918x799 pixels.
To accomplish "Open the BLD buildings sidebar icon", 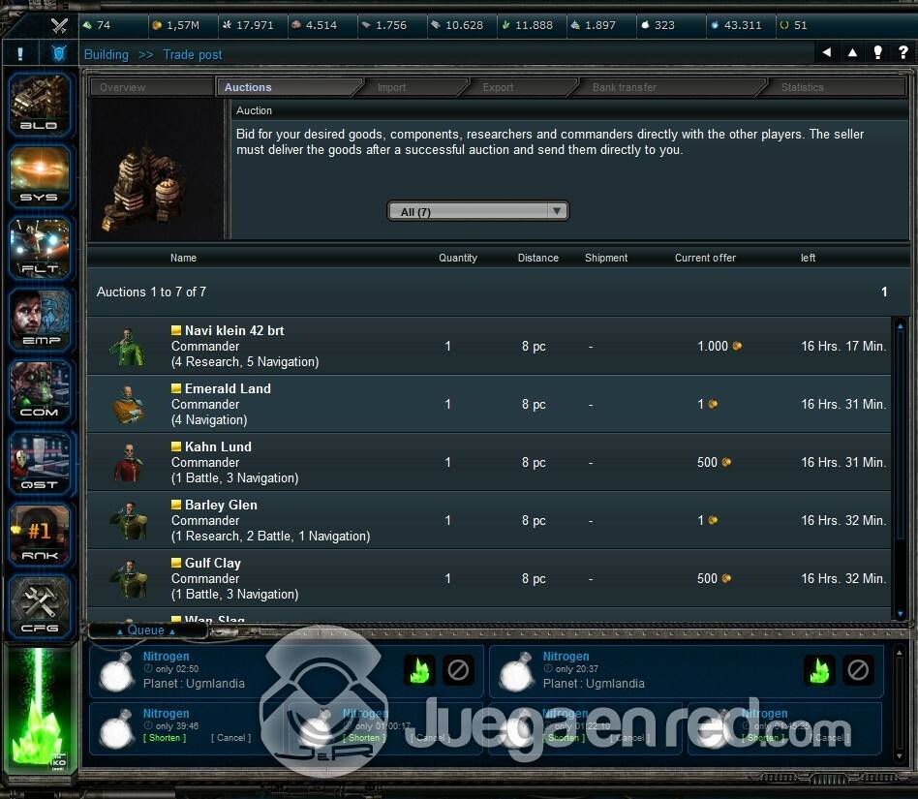I will (x=40, y=105).
